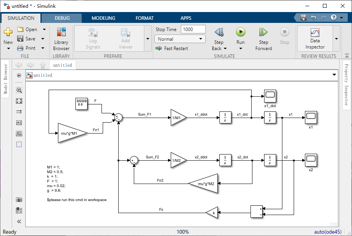The width and height of the screenshot is (352, 236).
Task: Click the Print icon
Action: click(x=20, y=48)
